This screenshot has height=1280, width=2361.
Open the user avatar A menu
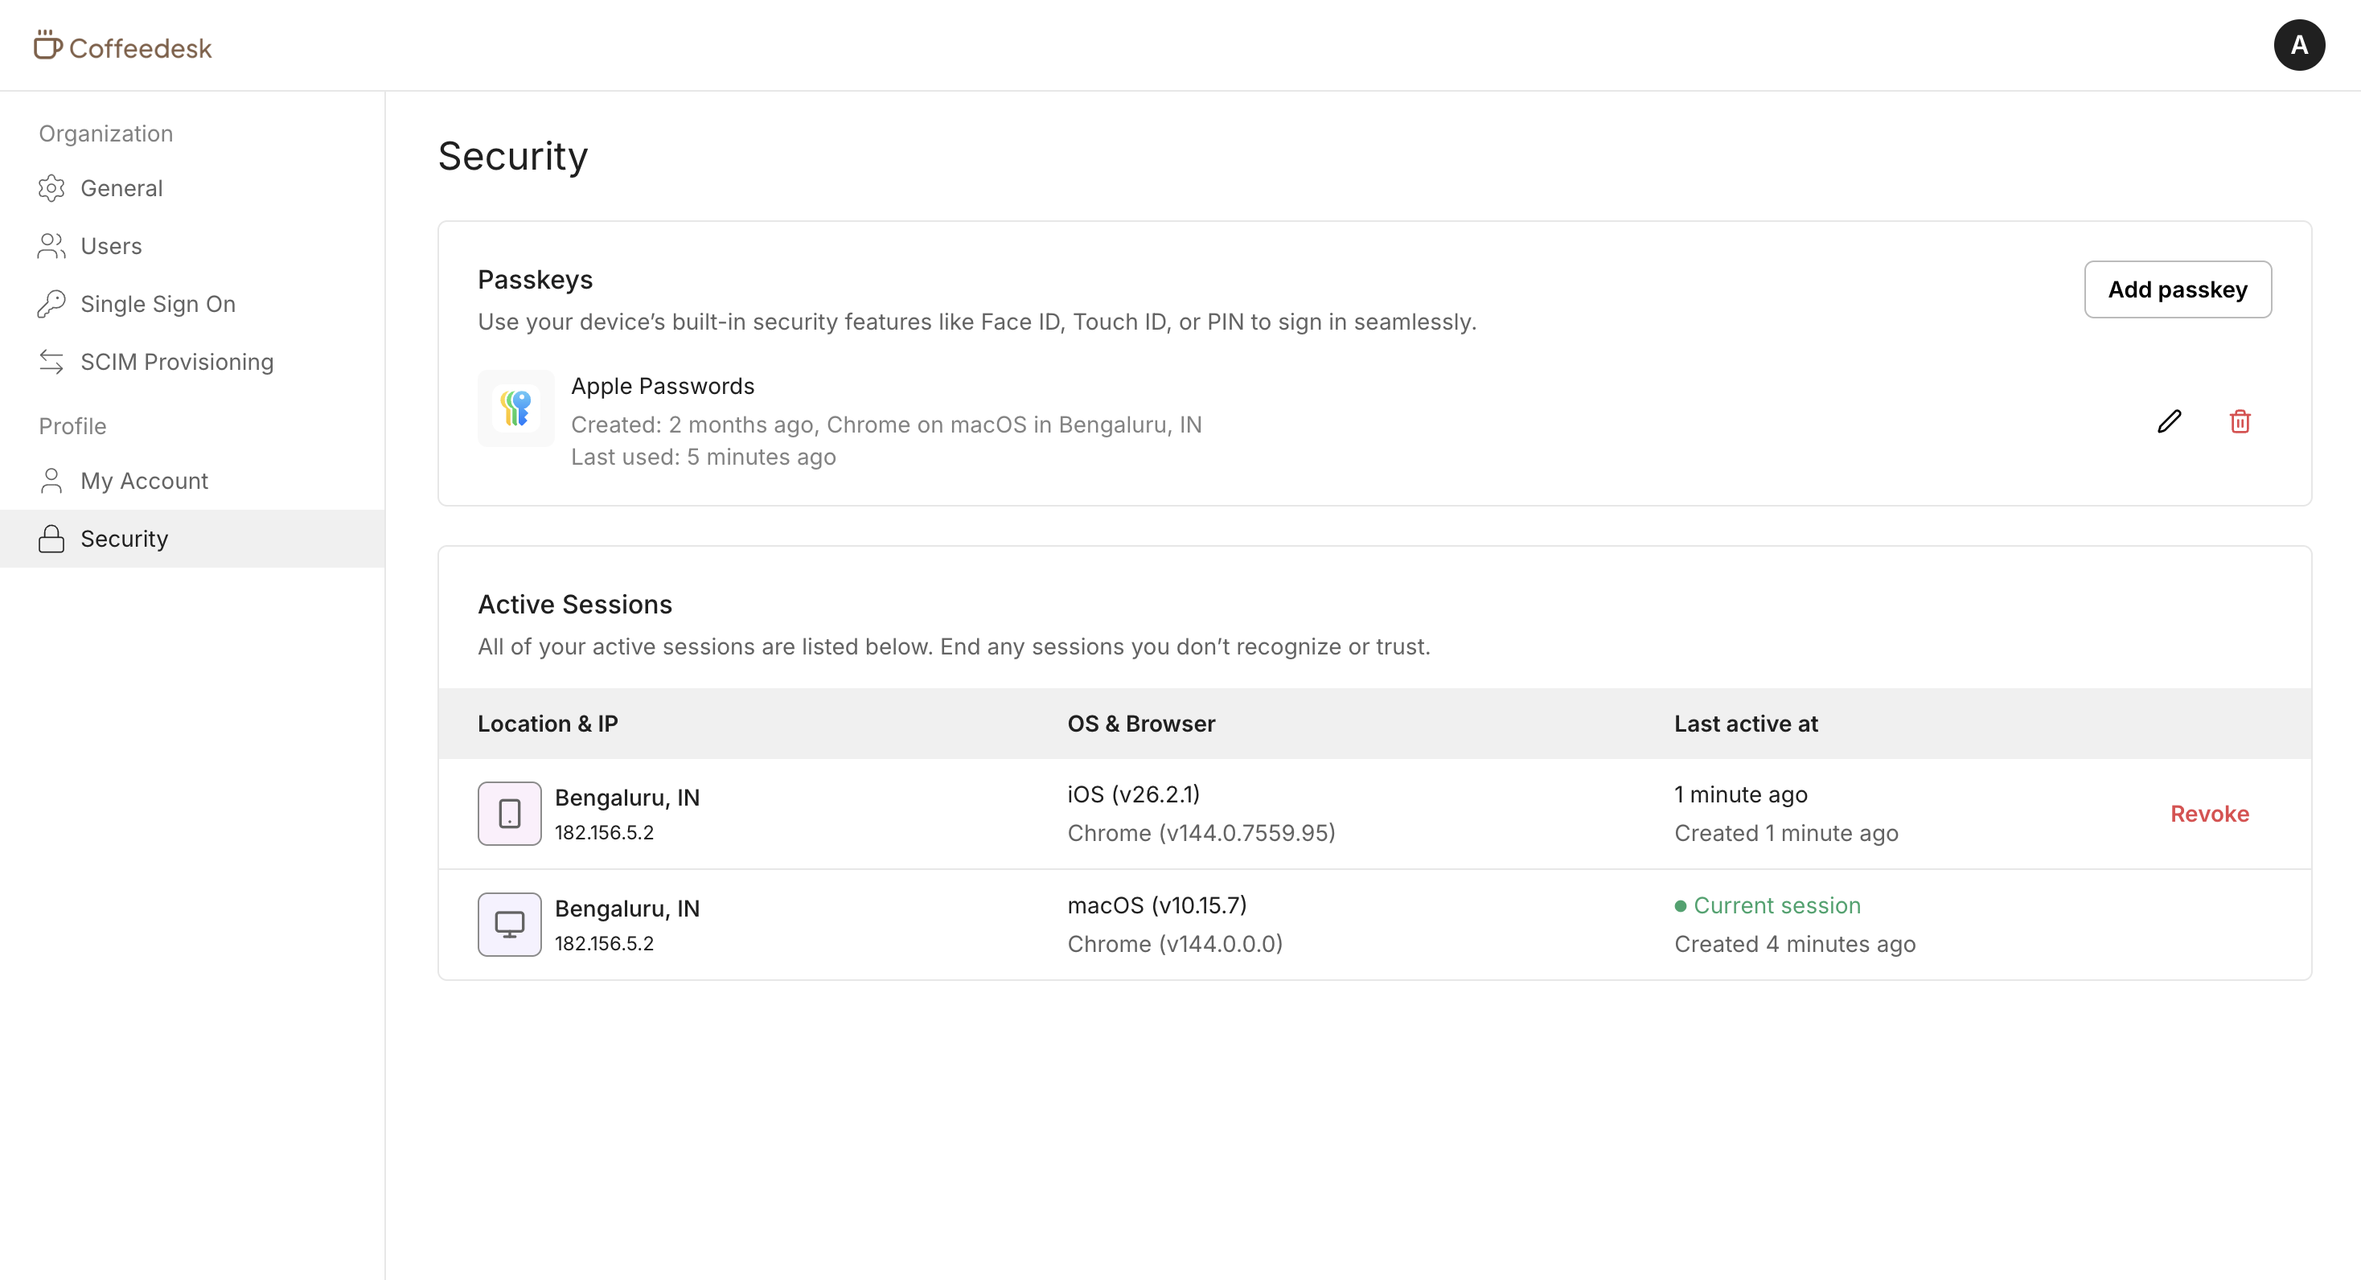2297,45
